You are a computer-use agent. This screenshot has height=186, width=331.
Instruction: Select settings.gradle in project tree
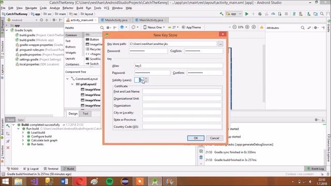pyautogui.click(x=38, y=59)
